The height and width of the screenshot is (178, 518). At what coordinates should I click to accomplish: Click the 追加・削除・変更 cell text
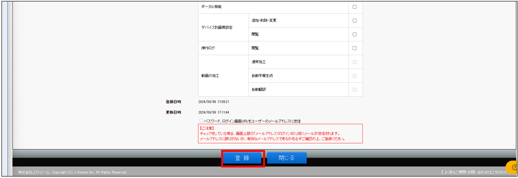coord(264,20)
